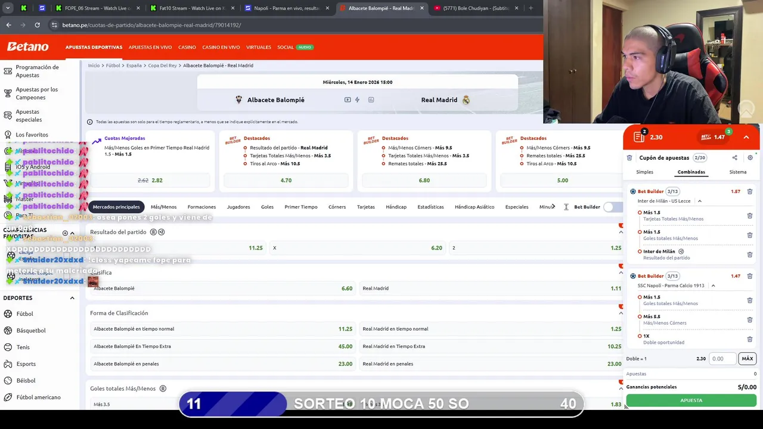Open Fútbol sport in sidebar
The width and height of the screenshot is (763, 429).
point(25,314)
